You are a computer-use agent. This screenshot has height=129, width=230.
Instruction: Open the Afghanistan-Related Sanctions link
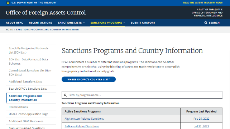click(84, 119)
